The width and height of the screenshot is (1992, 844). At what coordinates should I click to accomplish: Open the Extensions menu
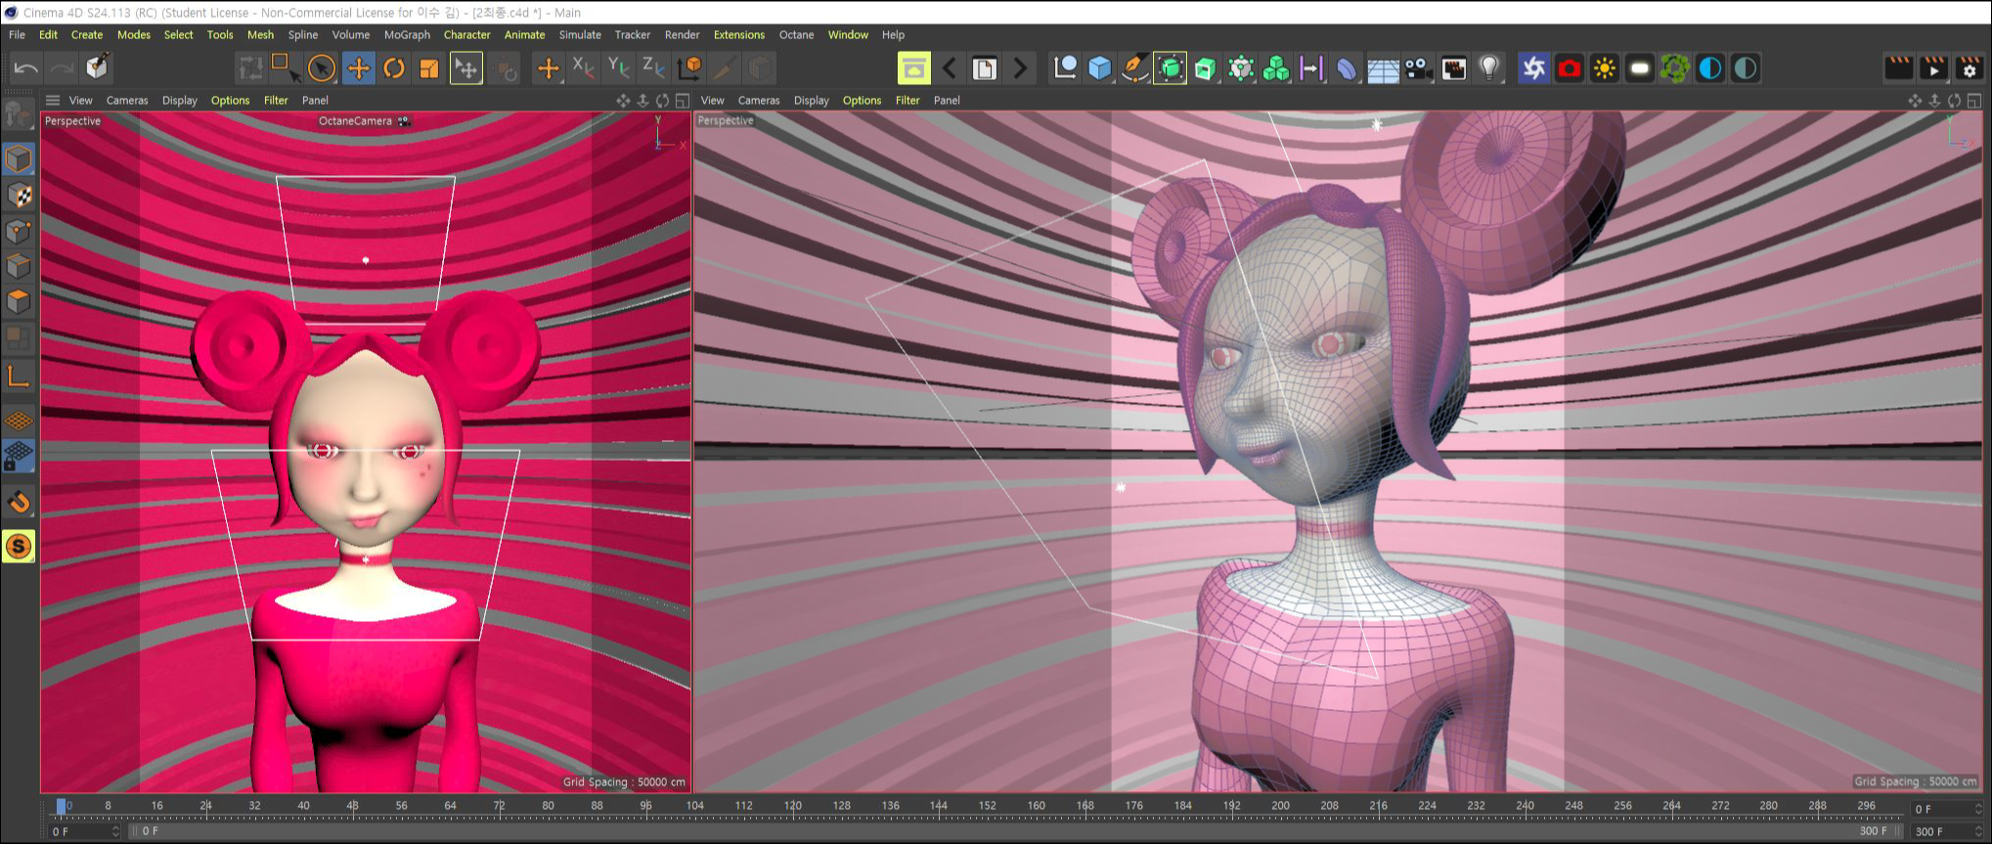[x=738, y=34]
